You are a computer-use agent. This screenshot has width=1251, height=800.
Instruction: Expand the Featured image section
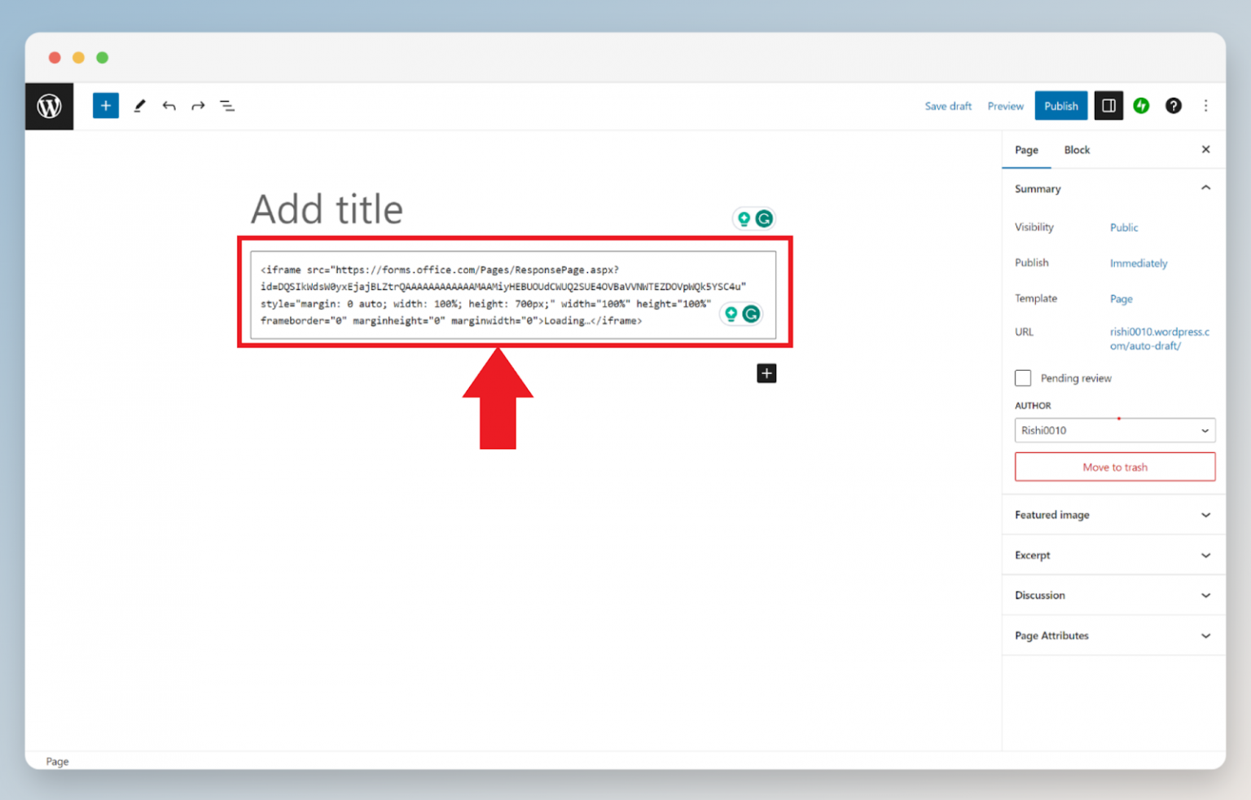tap(1113, 514)
